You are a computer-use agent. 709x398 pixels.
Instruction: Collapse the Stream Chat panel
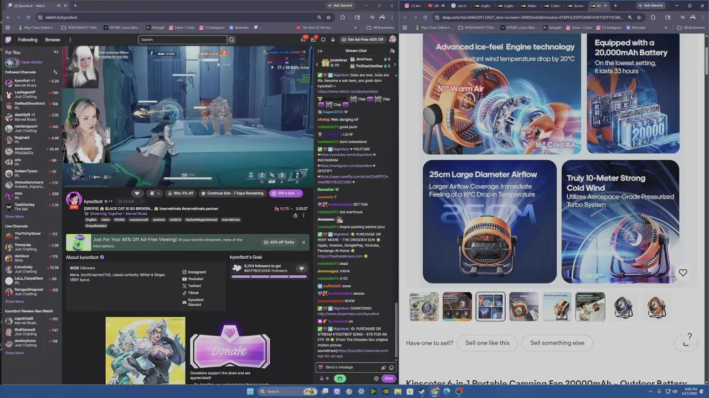coord(320,51)
